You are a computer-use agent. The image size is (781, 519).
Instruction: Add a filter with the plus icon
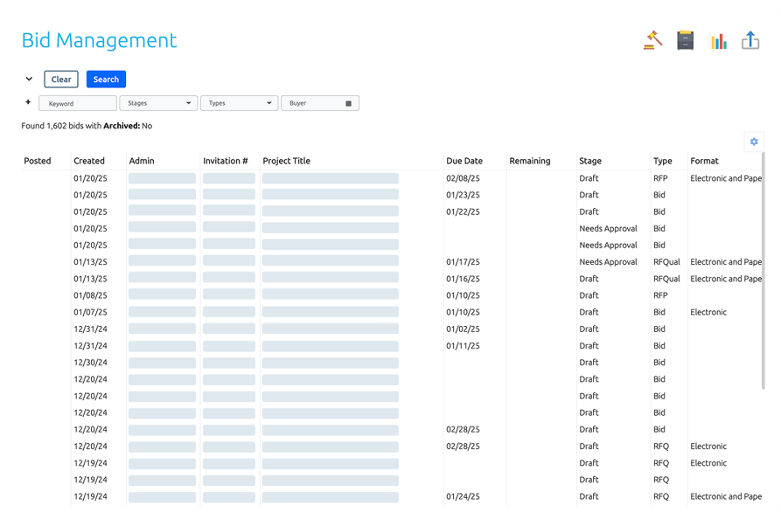click(x=28, y=102)
